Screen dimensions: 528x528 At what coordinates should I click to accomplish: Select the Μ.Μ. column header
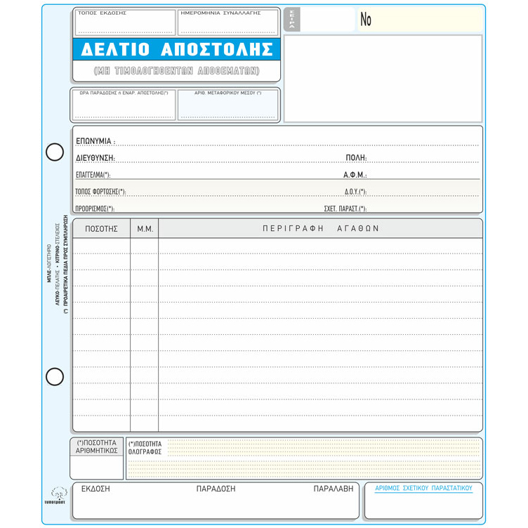[145, 229]
